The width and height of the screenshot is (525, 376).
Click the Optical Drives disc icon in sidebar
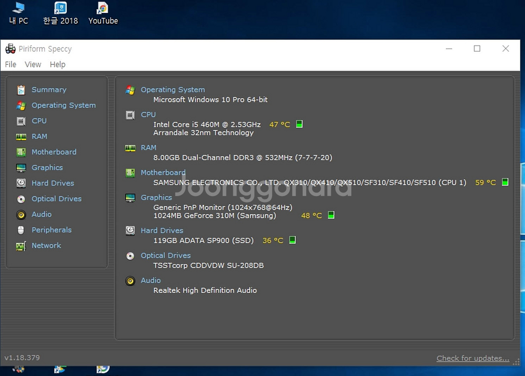[x=21, y=199]
